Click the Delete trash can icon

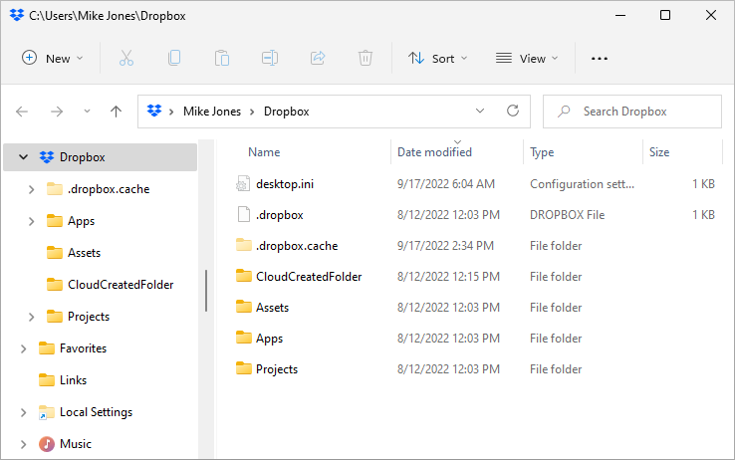(x=366, y=59)
